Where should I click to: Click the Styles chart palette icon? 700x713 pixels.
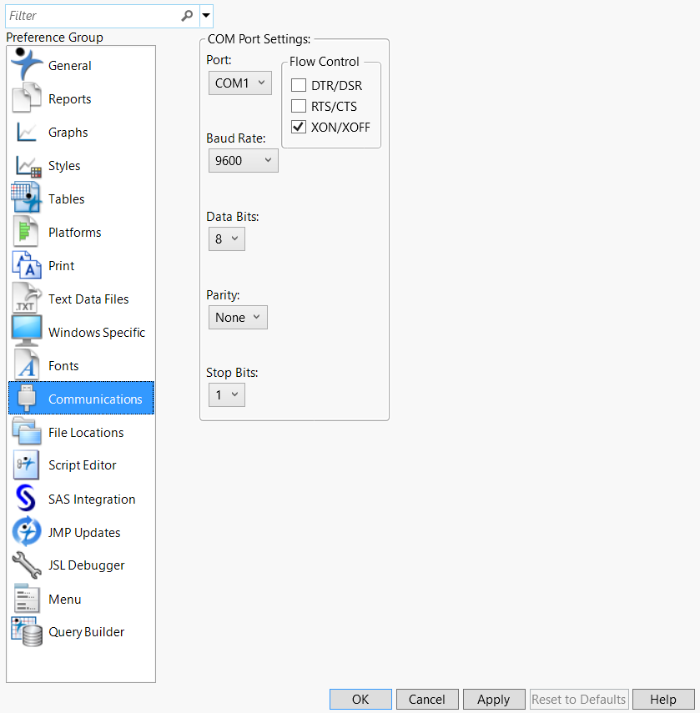tap(28, 166)
